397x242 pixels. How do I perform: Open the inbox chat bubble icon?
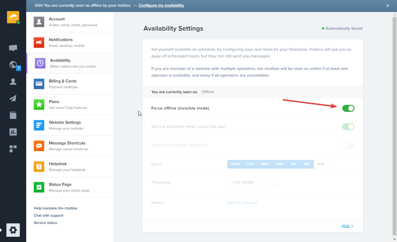tap(13, 48)
